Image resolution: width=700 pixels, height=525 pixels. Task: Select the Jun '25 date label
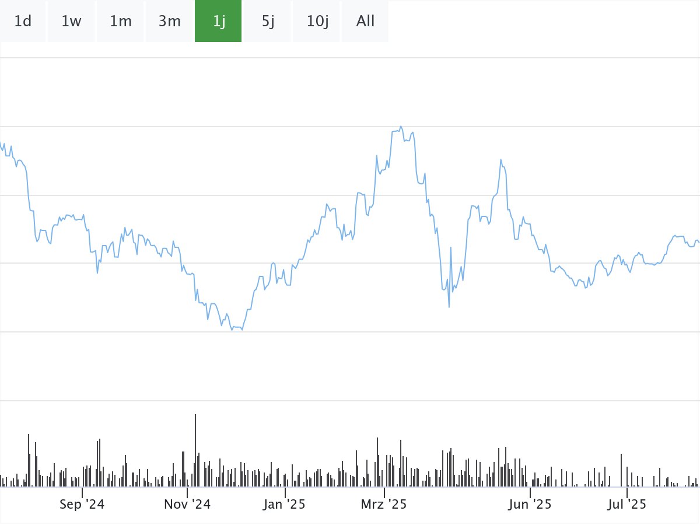tap(530, 505)
